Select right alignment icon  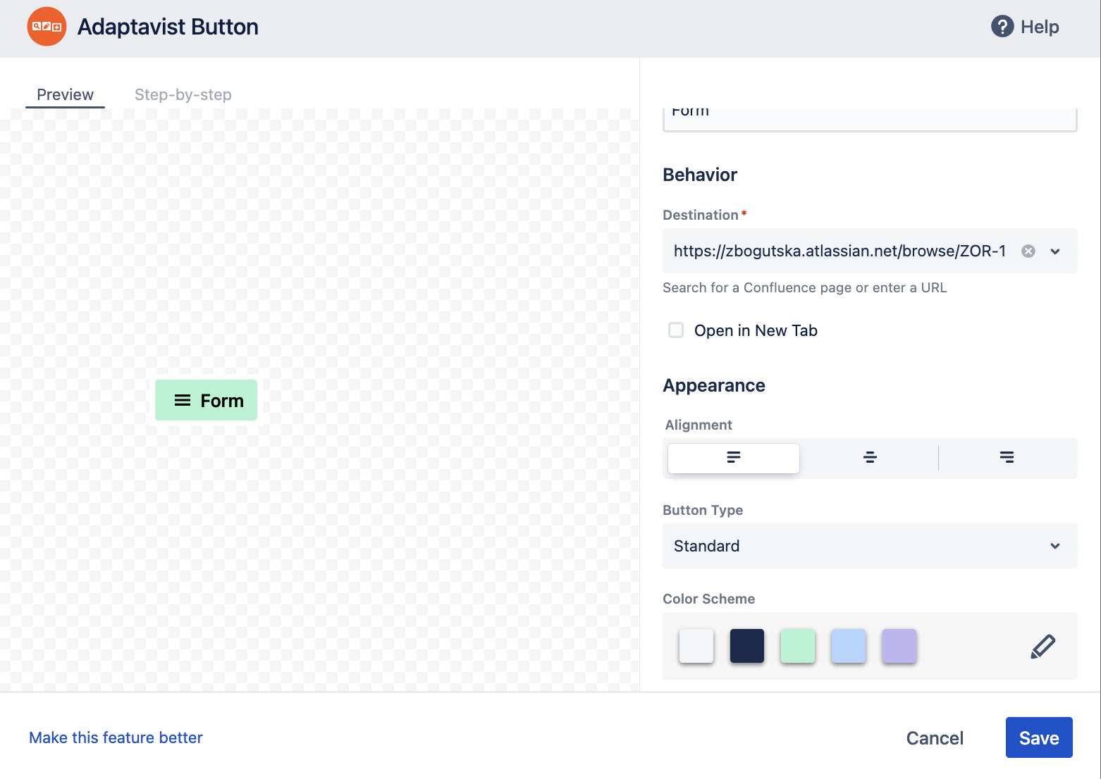[x=1007, y=458]
